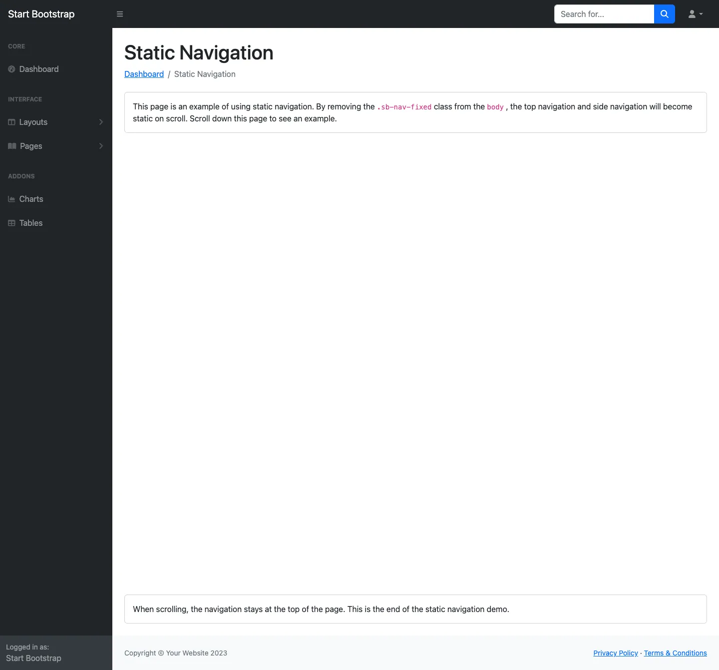The image size is (719, 670).
Task: Select Pages in the sidebar
Action: pos(56,146)
